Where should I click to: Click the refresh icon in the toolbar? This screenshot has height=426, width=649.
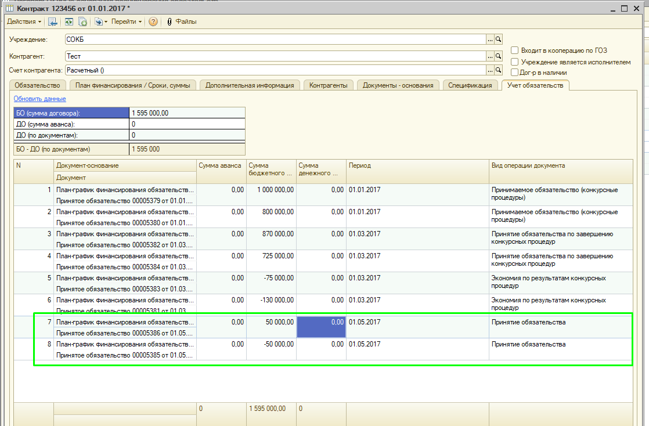point(68,21)
